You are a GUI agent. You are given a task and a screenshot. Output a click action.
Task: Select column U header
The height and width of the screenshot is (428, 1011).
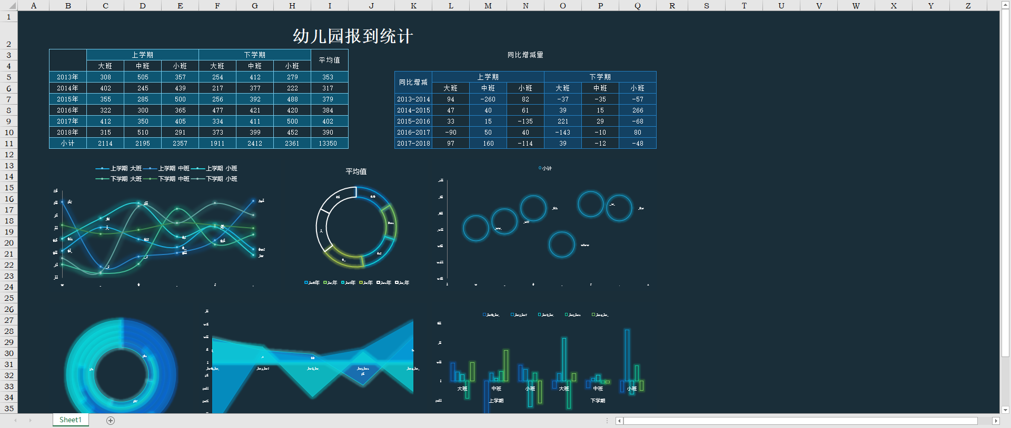coord(781,6)
